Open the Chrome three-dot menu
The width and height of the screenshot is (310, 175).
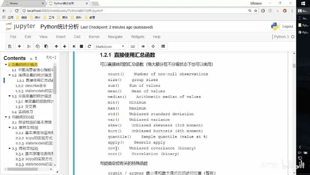(292, 10)
